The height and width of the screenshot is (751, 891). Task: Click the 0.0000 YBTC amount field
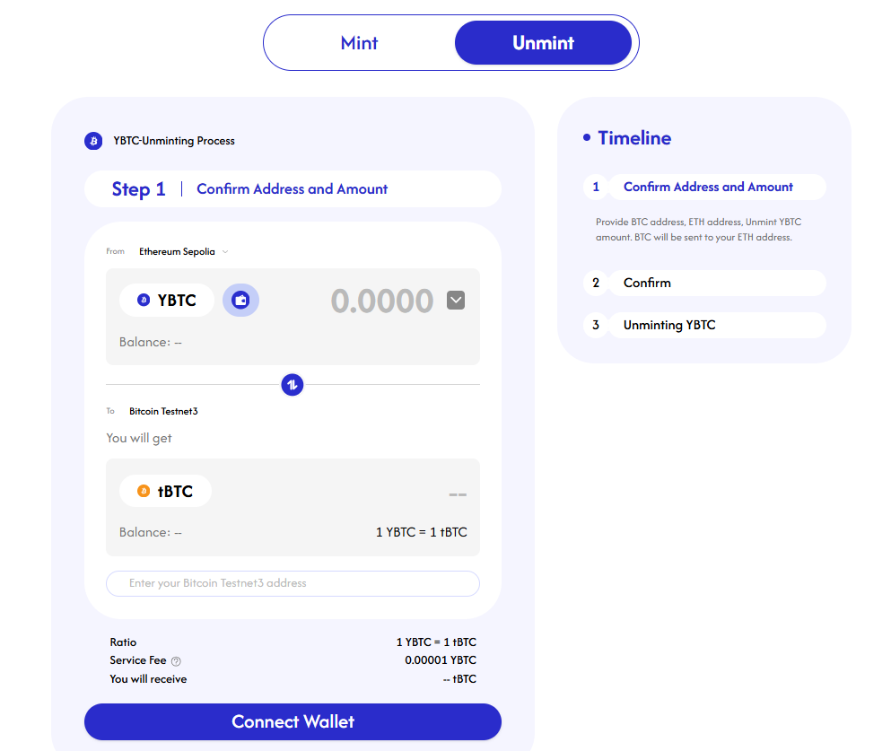pos(381,301)
